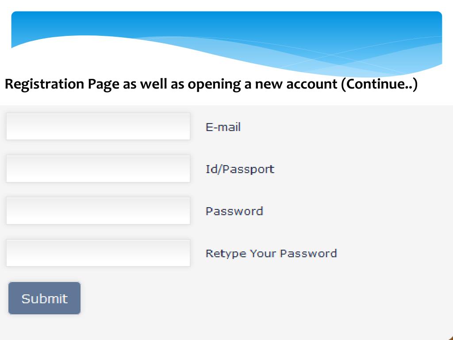Click the E-mail label text

point(223,127)
